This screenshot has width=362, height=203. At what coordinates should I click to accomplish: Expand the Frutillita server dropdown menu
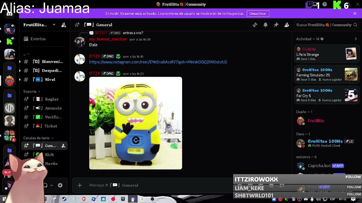coord(54,25)
